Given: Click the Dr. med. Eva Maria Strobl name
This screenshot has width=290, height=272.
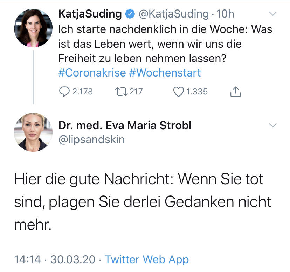Looking at the screenshot, I should [125, 125].
